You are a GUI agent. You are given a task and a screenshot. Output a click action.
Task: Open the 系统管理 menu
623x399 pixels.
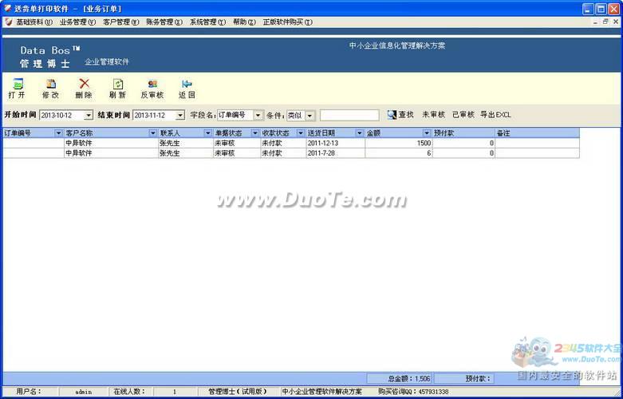(x=207, y=22)
